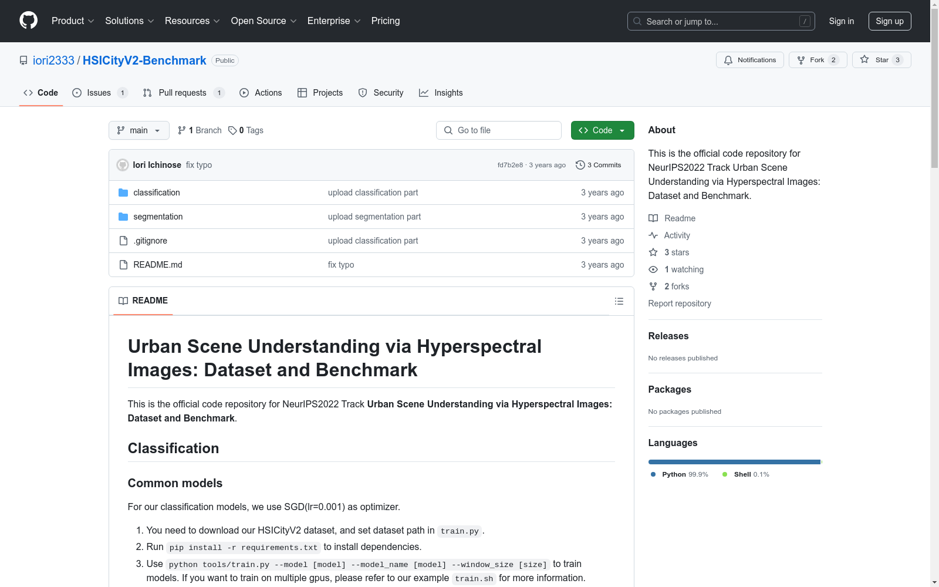
Task: Expand the Product menu
Action: click(x=73, y=21)
